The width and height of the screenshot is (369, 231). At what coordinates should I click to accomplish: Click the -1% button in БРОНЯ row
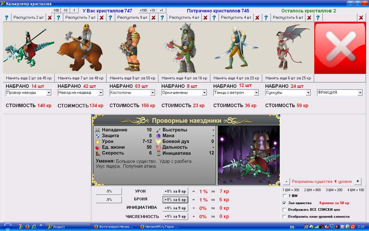[109, 199]
